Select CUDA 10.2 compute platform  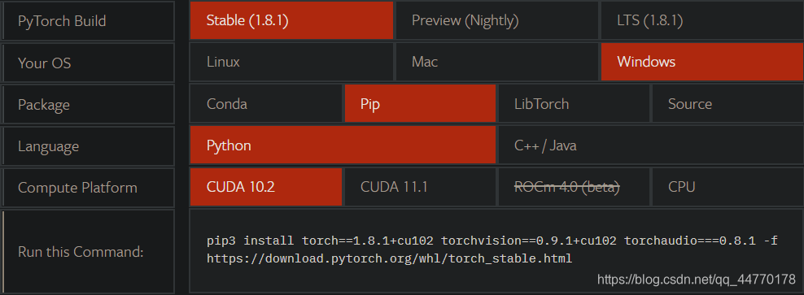(265, 187)
